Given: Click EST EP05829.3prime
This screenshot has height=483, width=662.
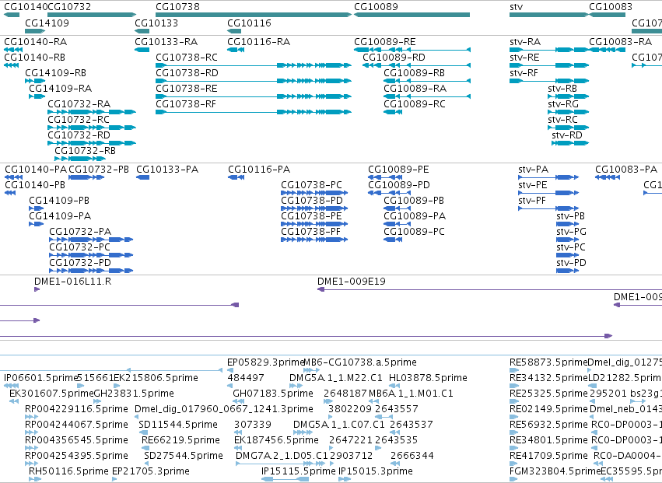Looking at the screenshot, I should (x=266, y=362).
